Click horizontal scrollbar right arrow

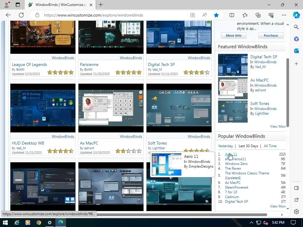282,215
